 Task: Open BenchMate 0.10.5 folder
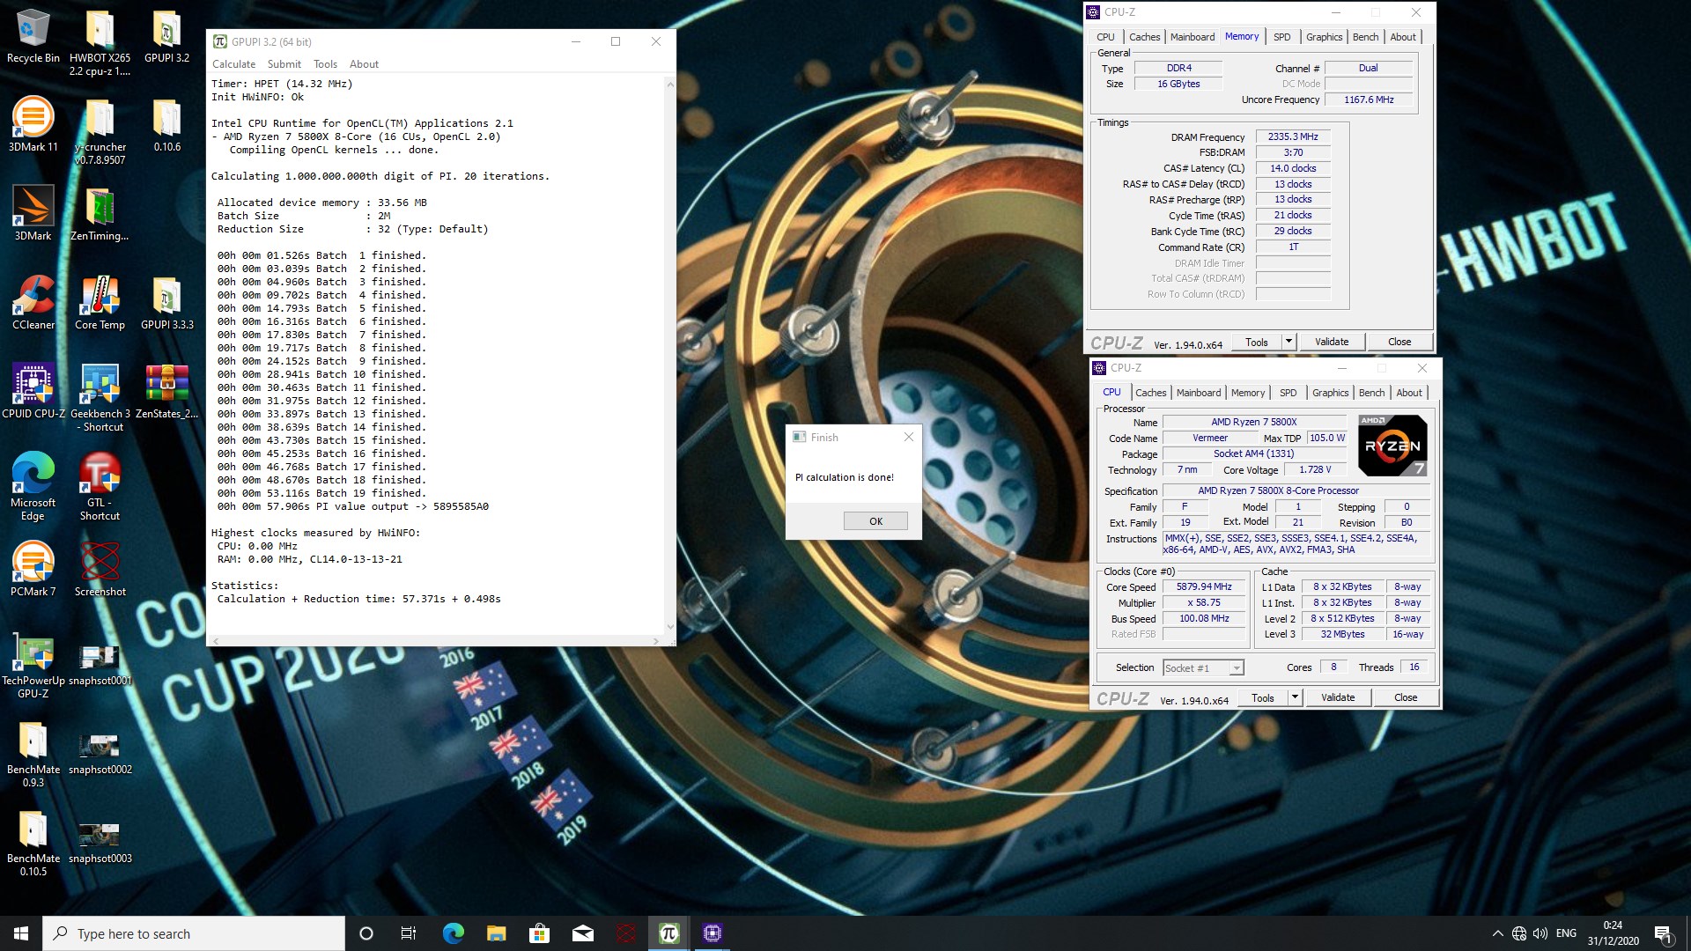(x=33, y=843)
